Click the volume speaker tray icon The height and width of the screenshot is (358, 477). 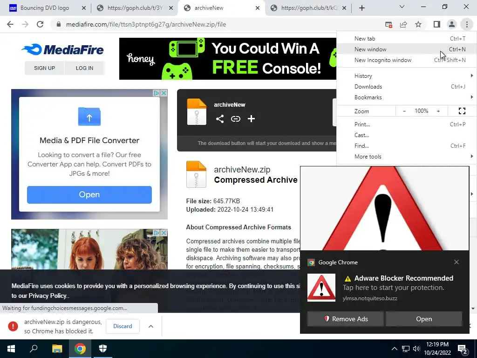tap(416, 349)
